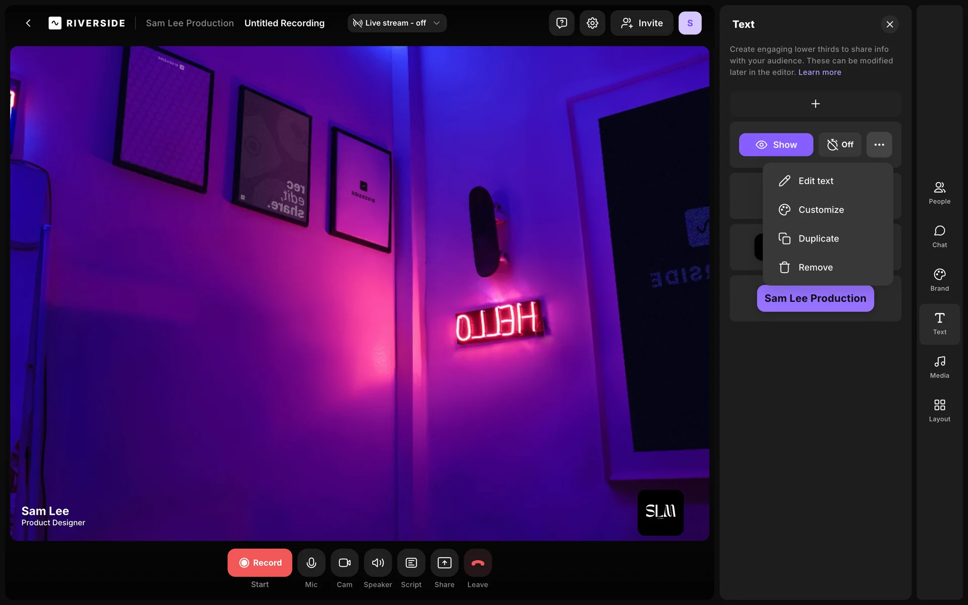
Task: Open studio settings gear
Action: pyautogui.click(x=592, y=23)
